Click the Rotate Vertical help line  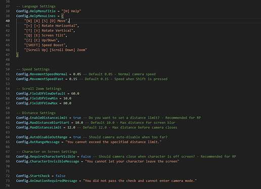(x=49, y=30)
